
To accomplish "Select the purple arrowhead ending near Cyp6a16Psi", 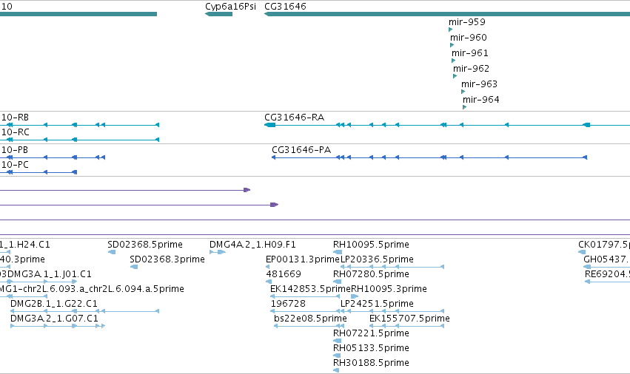I will click(247, 190).
